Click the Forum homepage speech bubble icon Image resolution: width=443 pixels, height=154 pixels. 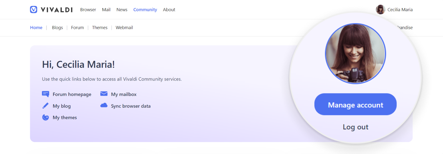click(x=46, y=94)
